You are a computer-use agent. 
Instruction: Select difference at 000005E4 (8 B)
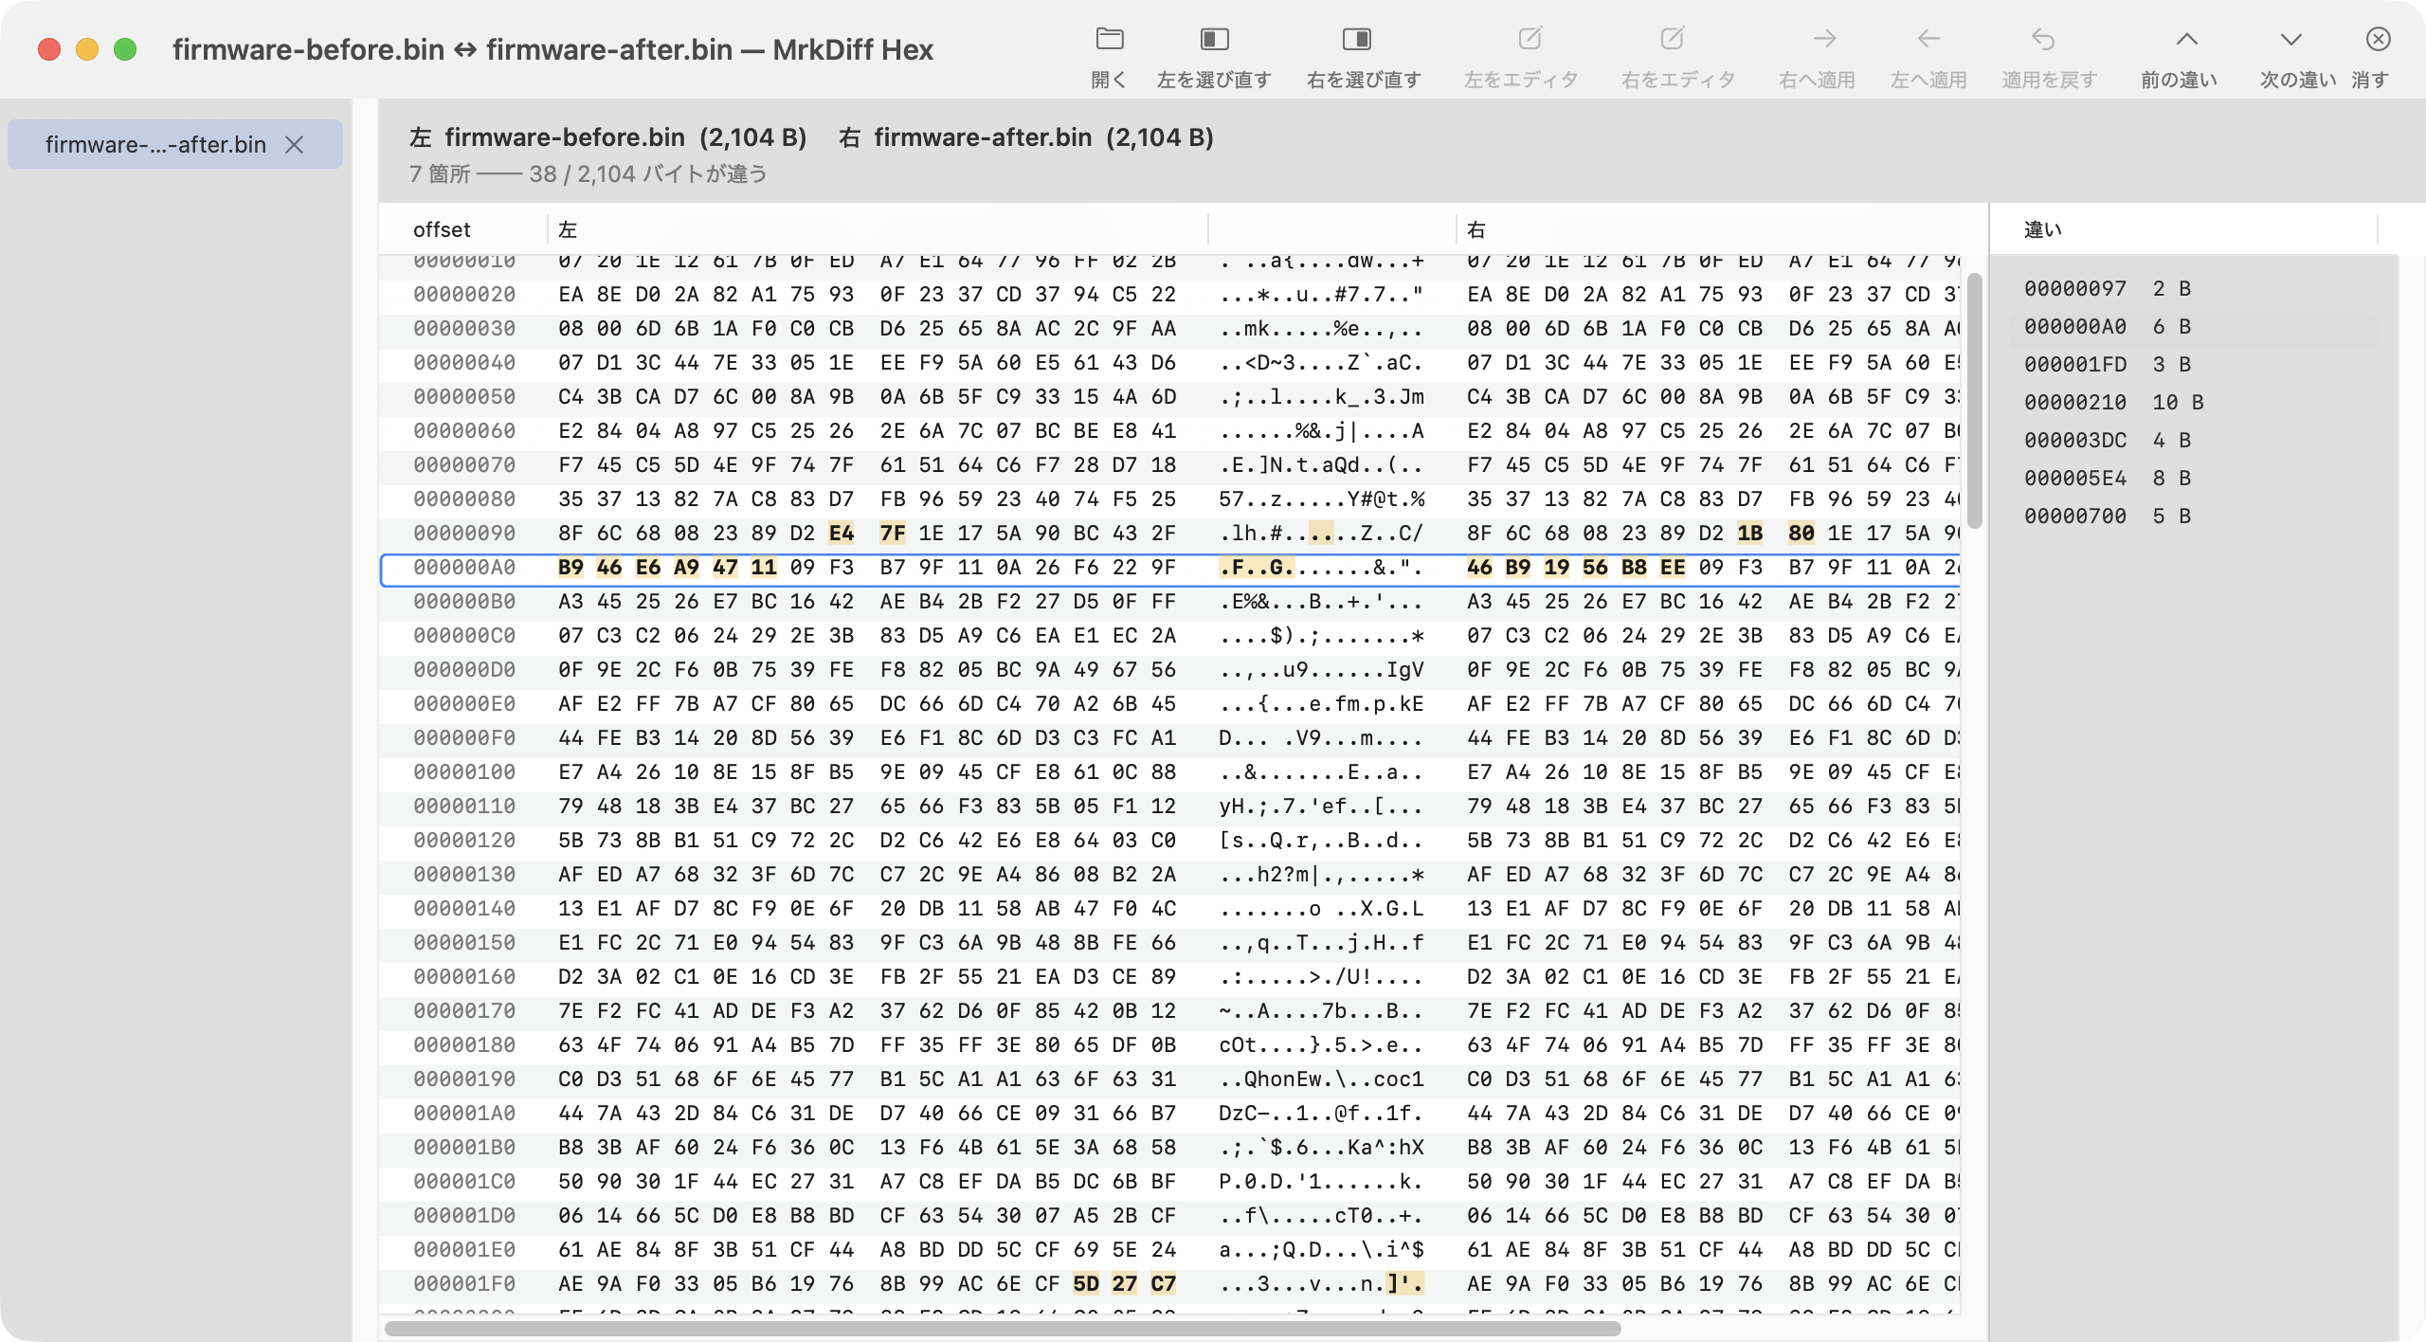(x=2194, y=478)
